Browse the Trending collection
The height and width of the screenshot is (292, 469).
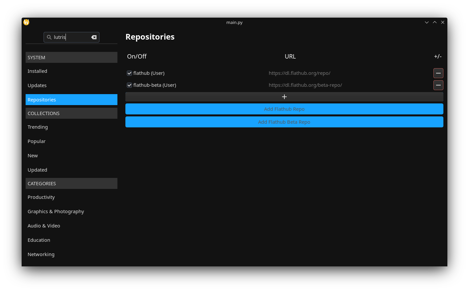38,127
